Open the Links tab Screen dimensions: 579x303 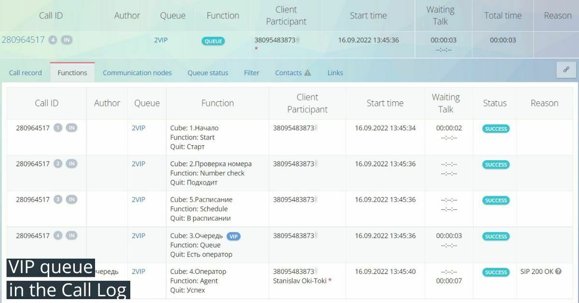[x=335, y=72]
